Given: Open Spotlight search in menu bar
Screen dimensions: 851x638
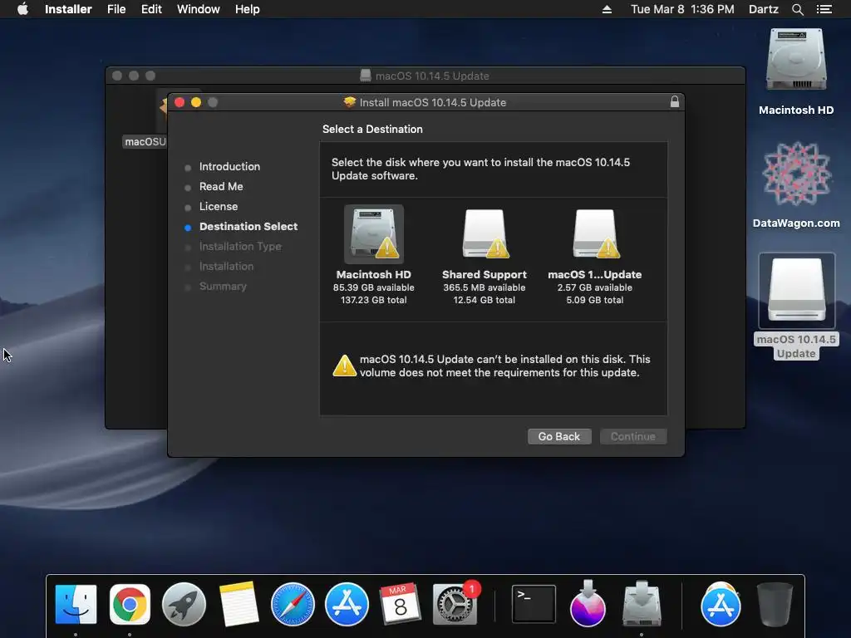Looking at the screenshot, I should pyautogui.click(x=797, y=9).
